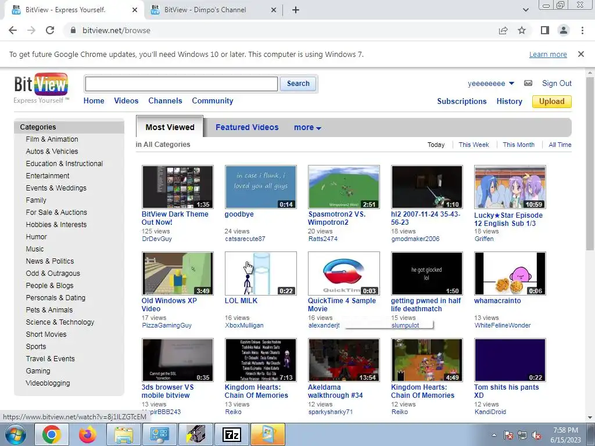This screenshot has height=446, width=595.
Task: Filter videos by This Week
Action: coord(474,145)
